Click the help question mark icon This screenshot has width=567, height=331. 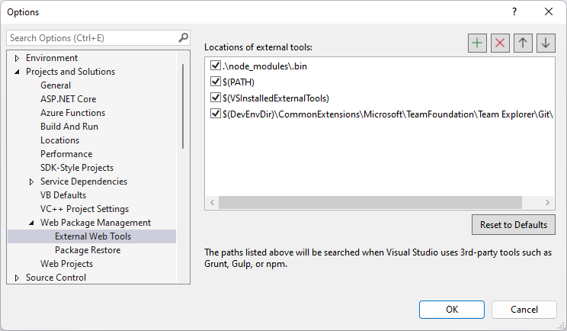pos(514,11)
